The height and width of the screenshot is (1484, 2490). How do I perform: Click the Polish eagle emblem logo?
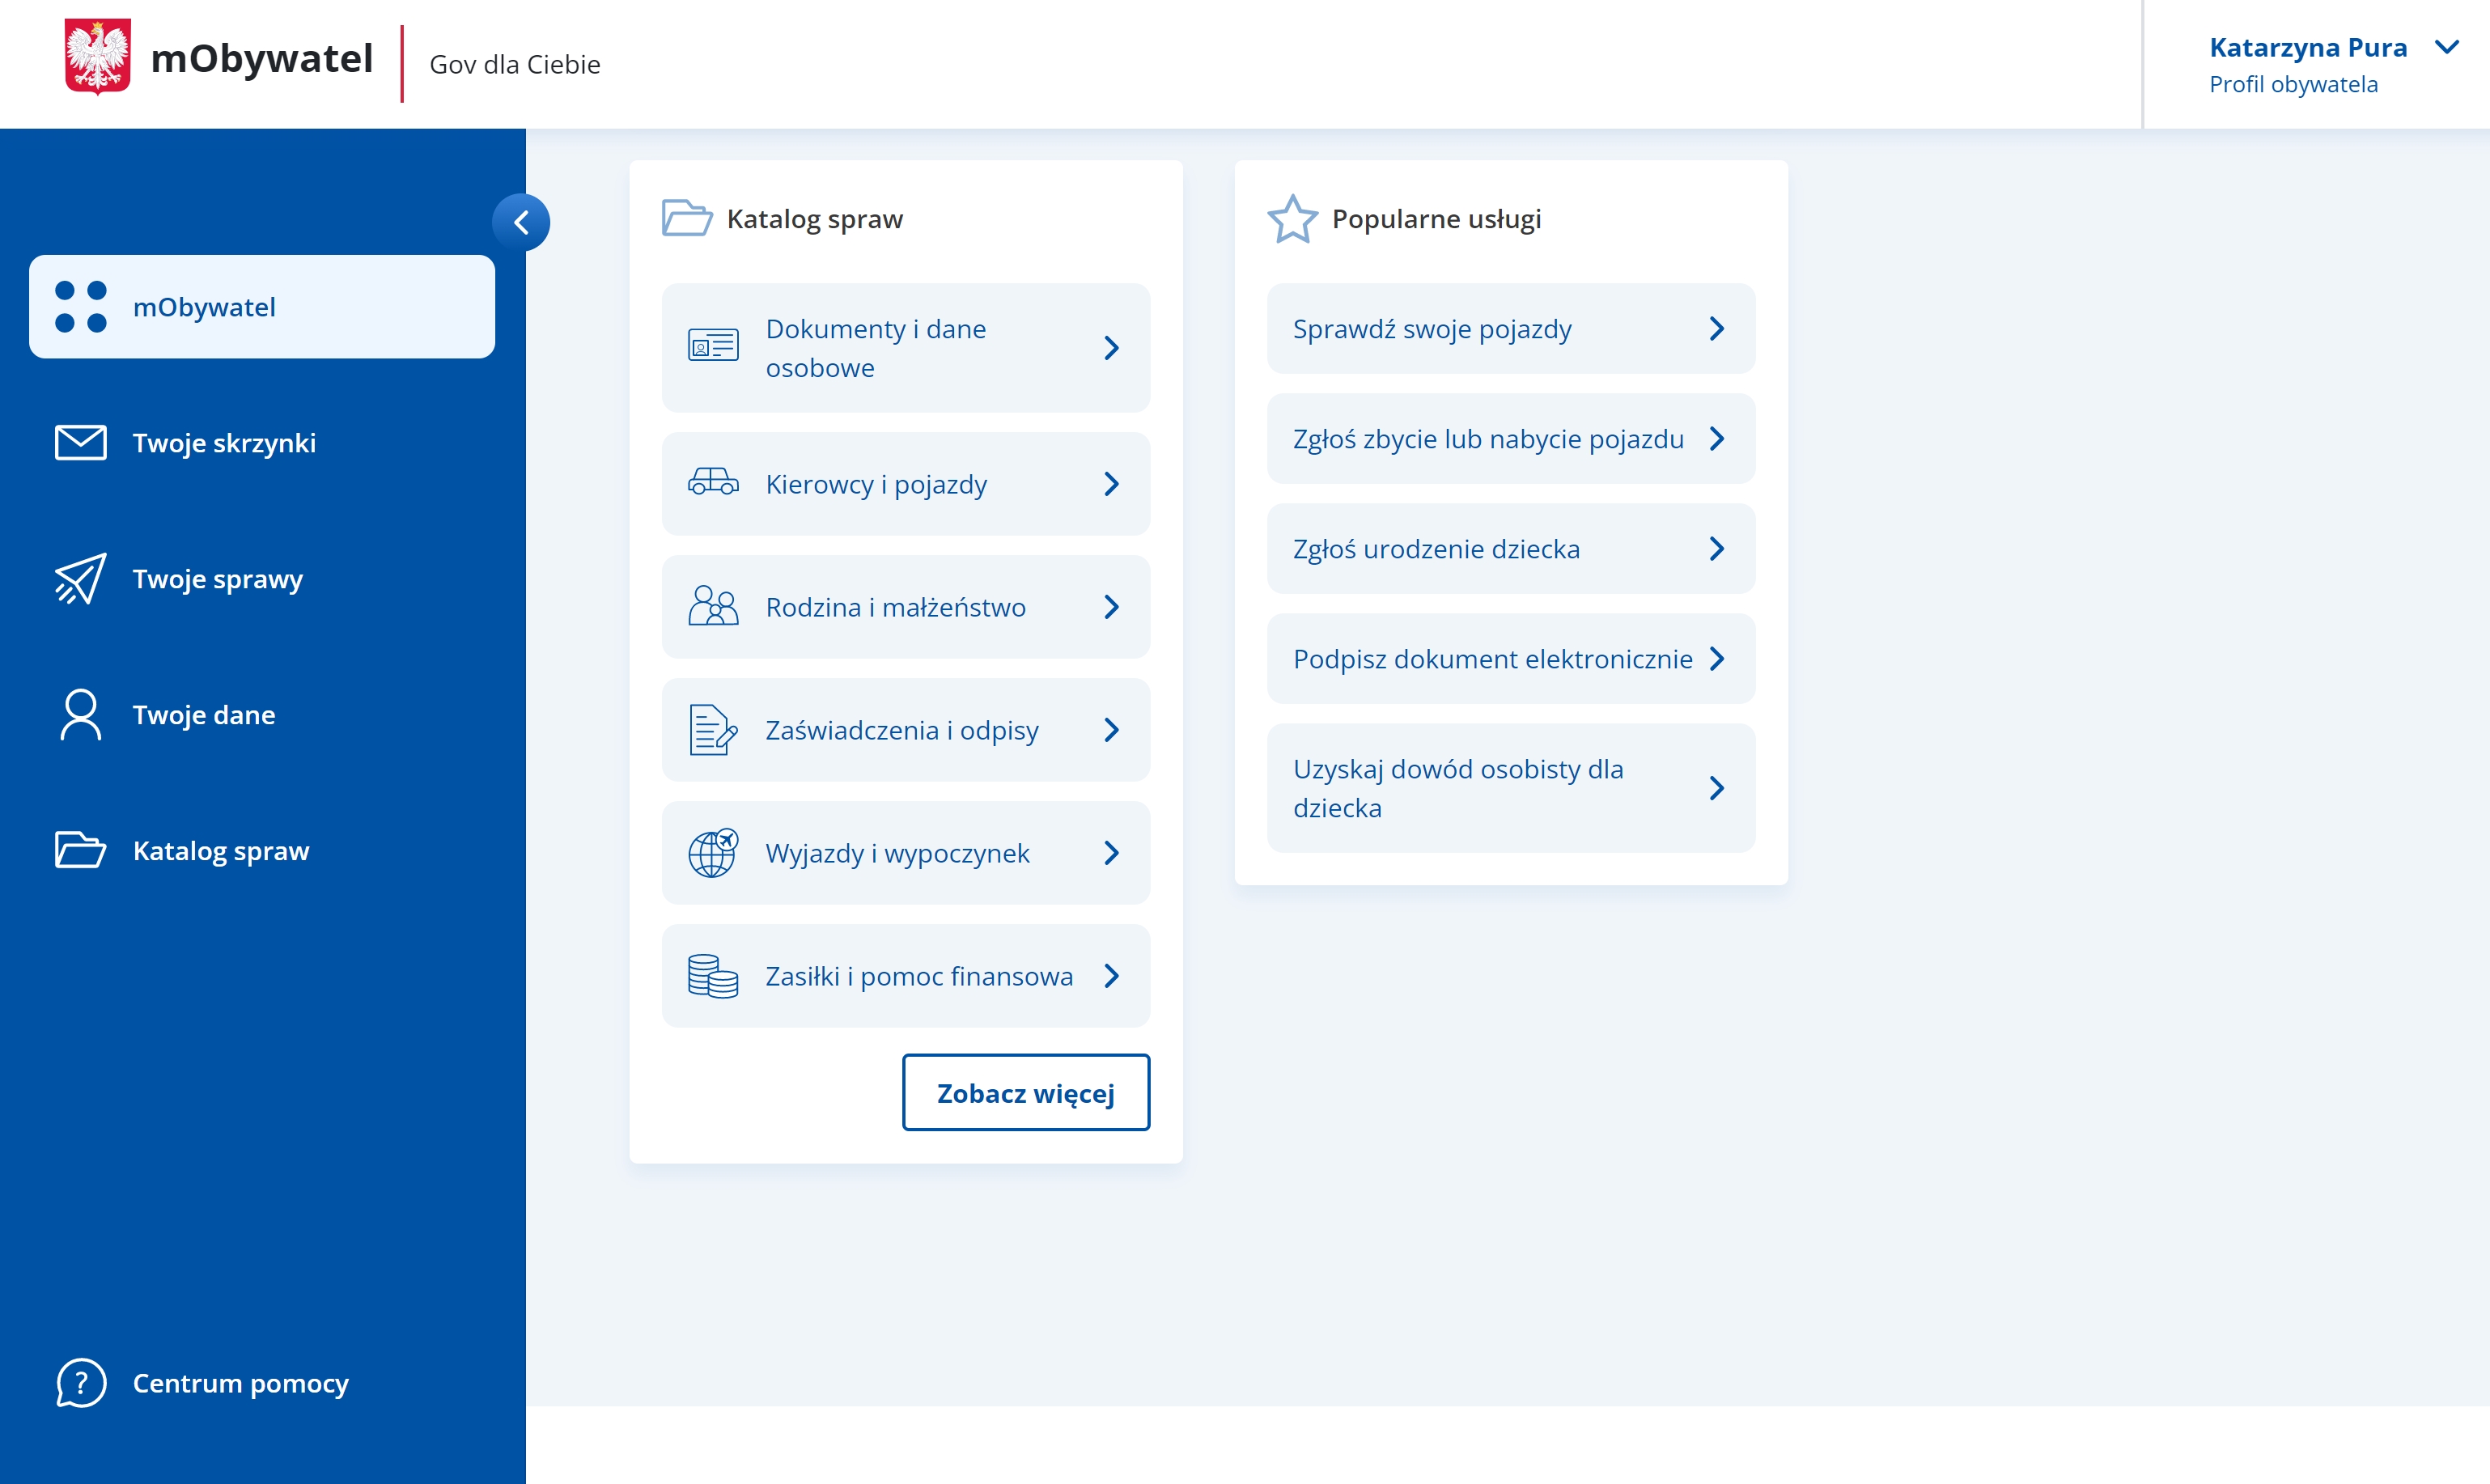click(x=97, y=57)
